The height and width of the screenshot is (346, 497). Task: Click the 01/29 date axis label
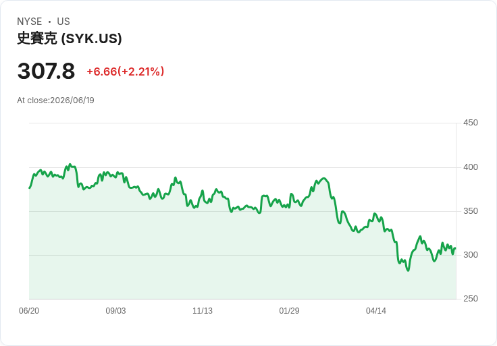click(289, 311)
